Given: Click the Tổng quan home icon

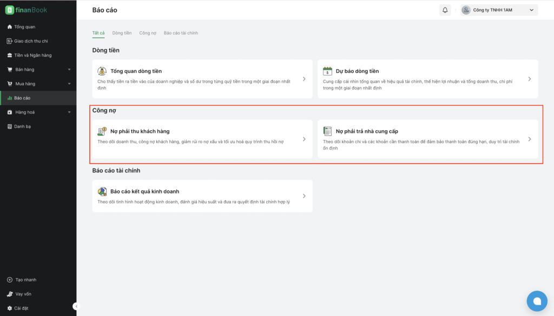Looking at the screenshot, I should point(10,27).
